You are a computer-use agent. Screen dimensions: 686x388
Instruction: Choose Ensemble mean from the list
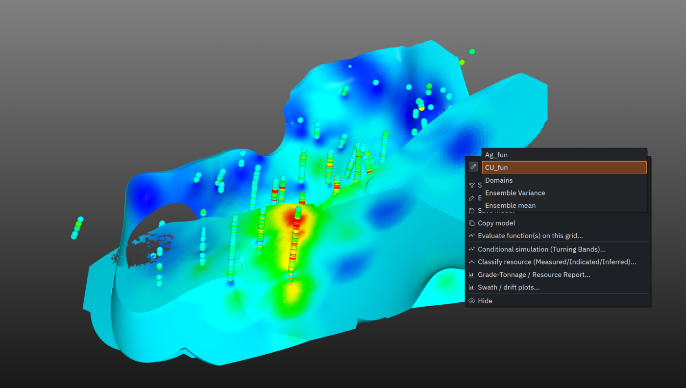pyautogui.click(x=564, y=206)
